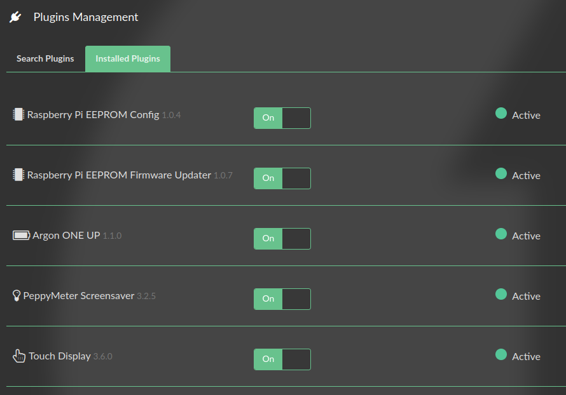
Task: Toggle the Argon ONE UP plugin switch
Action: point(282,239)
